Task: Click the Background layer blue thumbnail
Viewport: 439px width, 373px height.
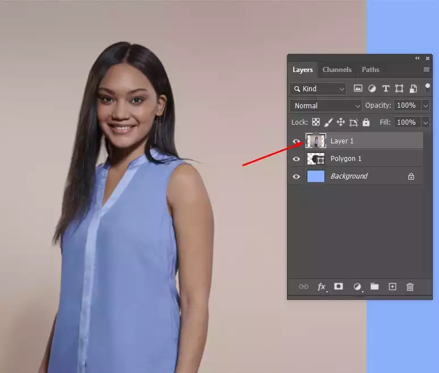Action: pyautogui.click(x=316, y=176)
